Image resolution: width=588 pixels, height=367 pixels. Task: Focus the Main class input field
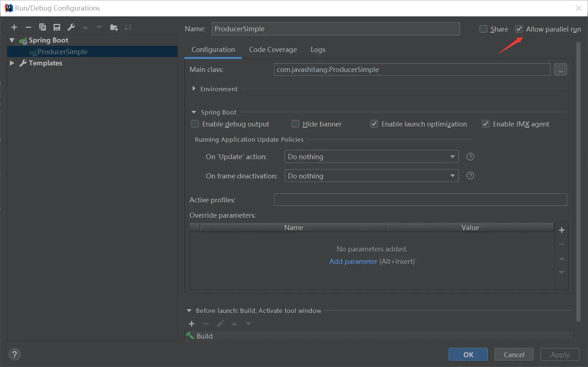412,69
